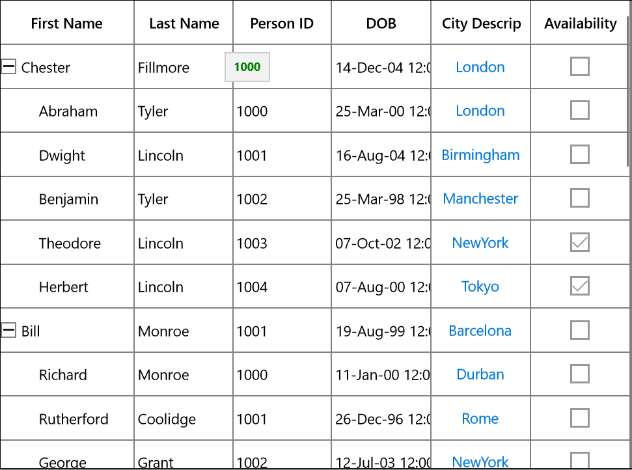Click the Availability column header

click(580, 23)
